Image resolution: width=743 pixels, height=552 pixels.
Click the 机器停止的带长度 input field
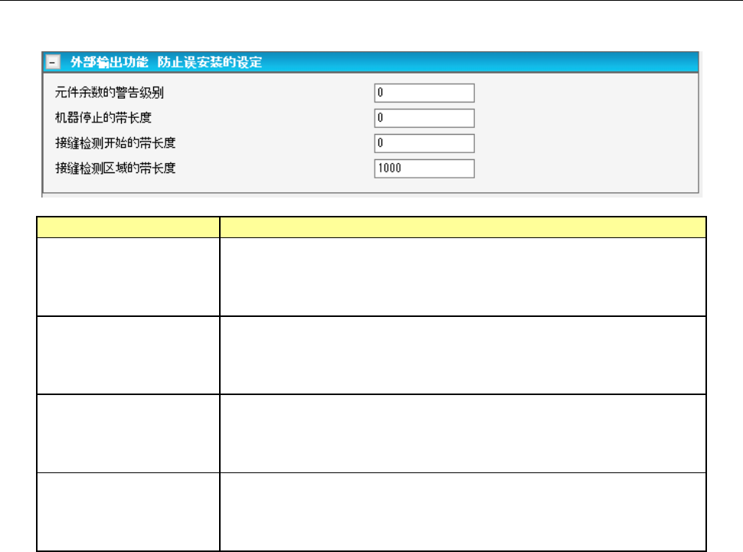(424, 118)
